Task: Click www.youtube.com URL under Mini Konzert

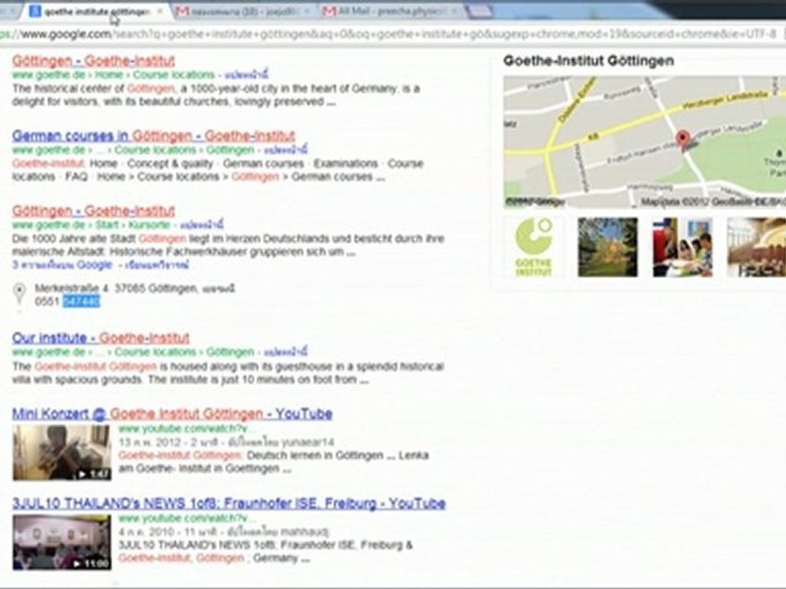Action: coord(187,429)
